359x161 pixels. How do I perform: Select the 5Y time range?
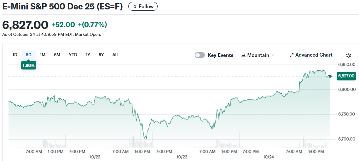[101, 55]
